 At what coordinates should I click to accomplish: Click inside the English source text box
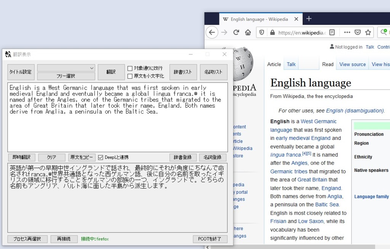coord(118,117)
